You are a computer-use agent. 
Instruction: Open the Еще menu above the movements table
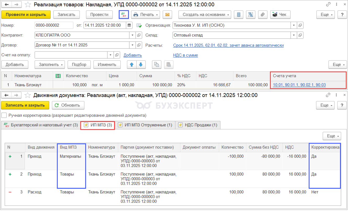click(332, 136)
